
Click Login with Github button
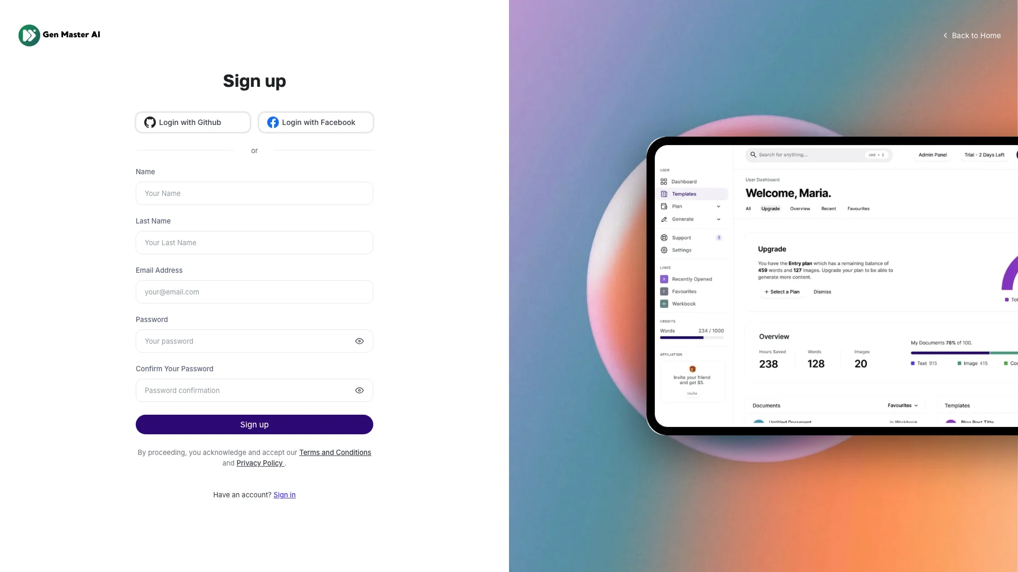(192, 122)
